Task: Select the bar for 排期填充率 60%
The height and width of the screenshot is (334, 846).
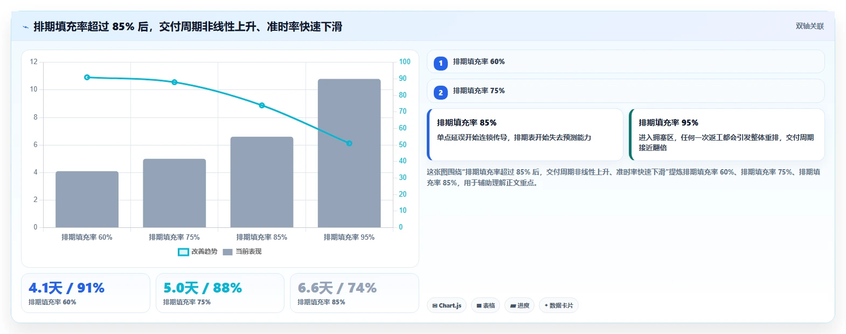Action: pos(87,199)
